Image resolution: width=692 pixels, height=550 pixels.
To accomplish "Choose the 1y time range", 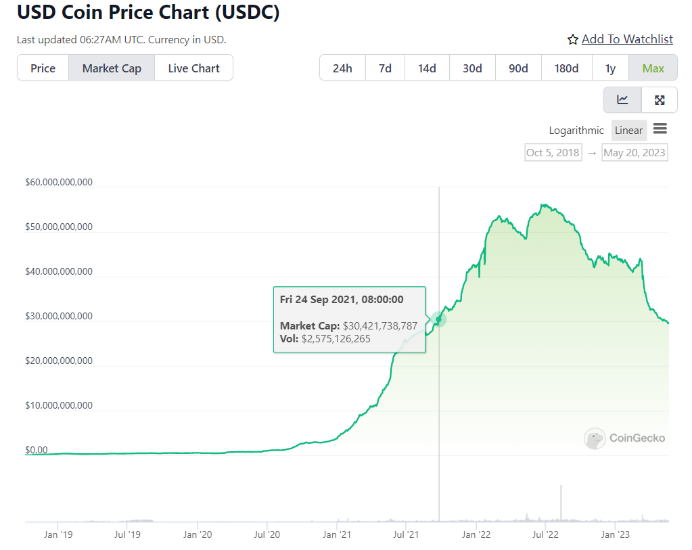I will point(610,68).
